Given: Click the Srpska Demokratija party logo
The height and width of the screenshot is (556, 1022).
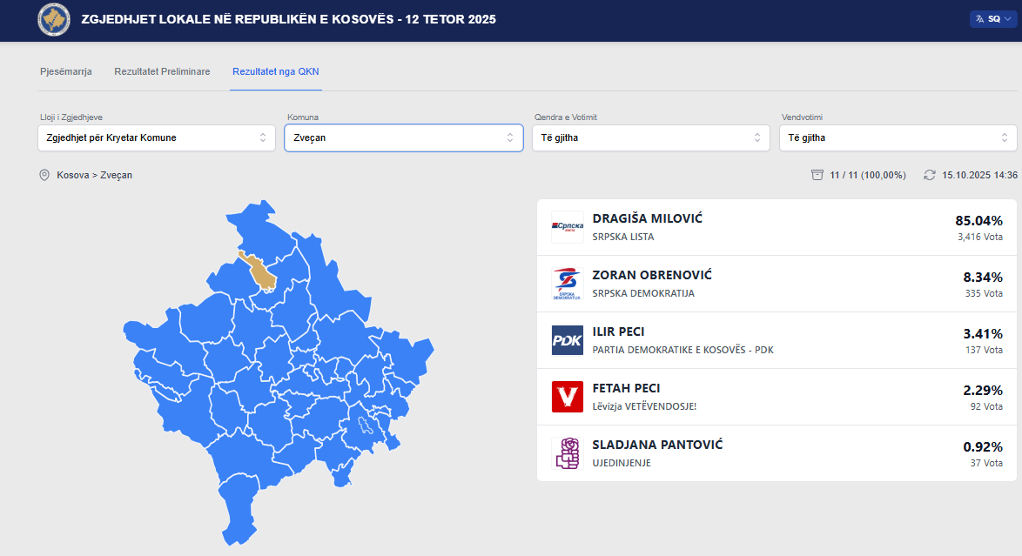Looking at the screenshot, I should [568, 284].
